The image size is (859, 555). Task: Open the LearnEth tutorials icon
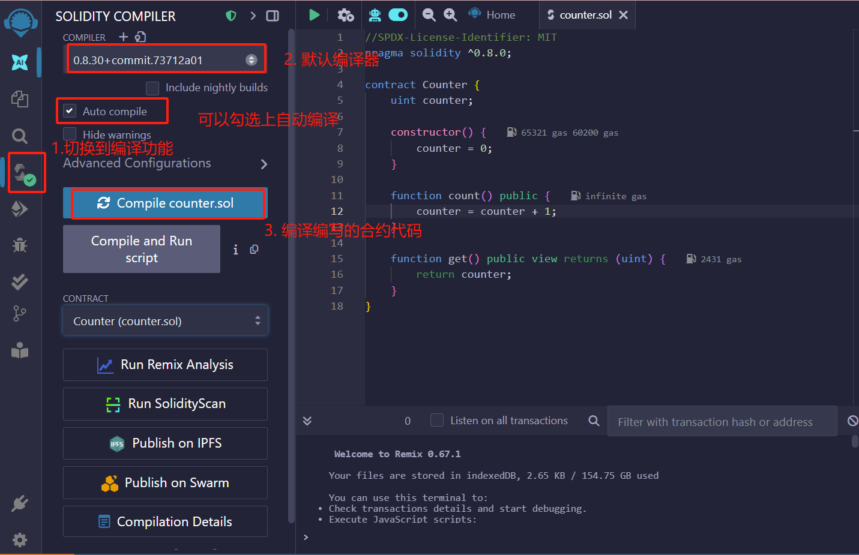(x=20, y=350)
